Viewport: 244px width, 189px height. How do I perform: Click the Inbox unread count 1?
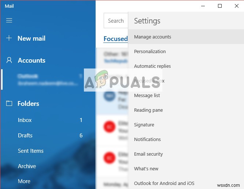(x=81, y=120)
